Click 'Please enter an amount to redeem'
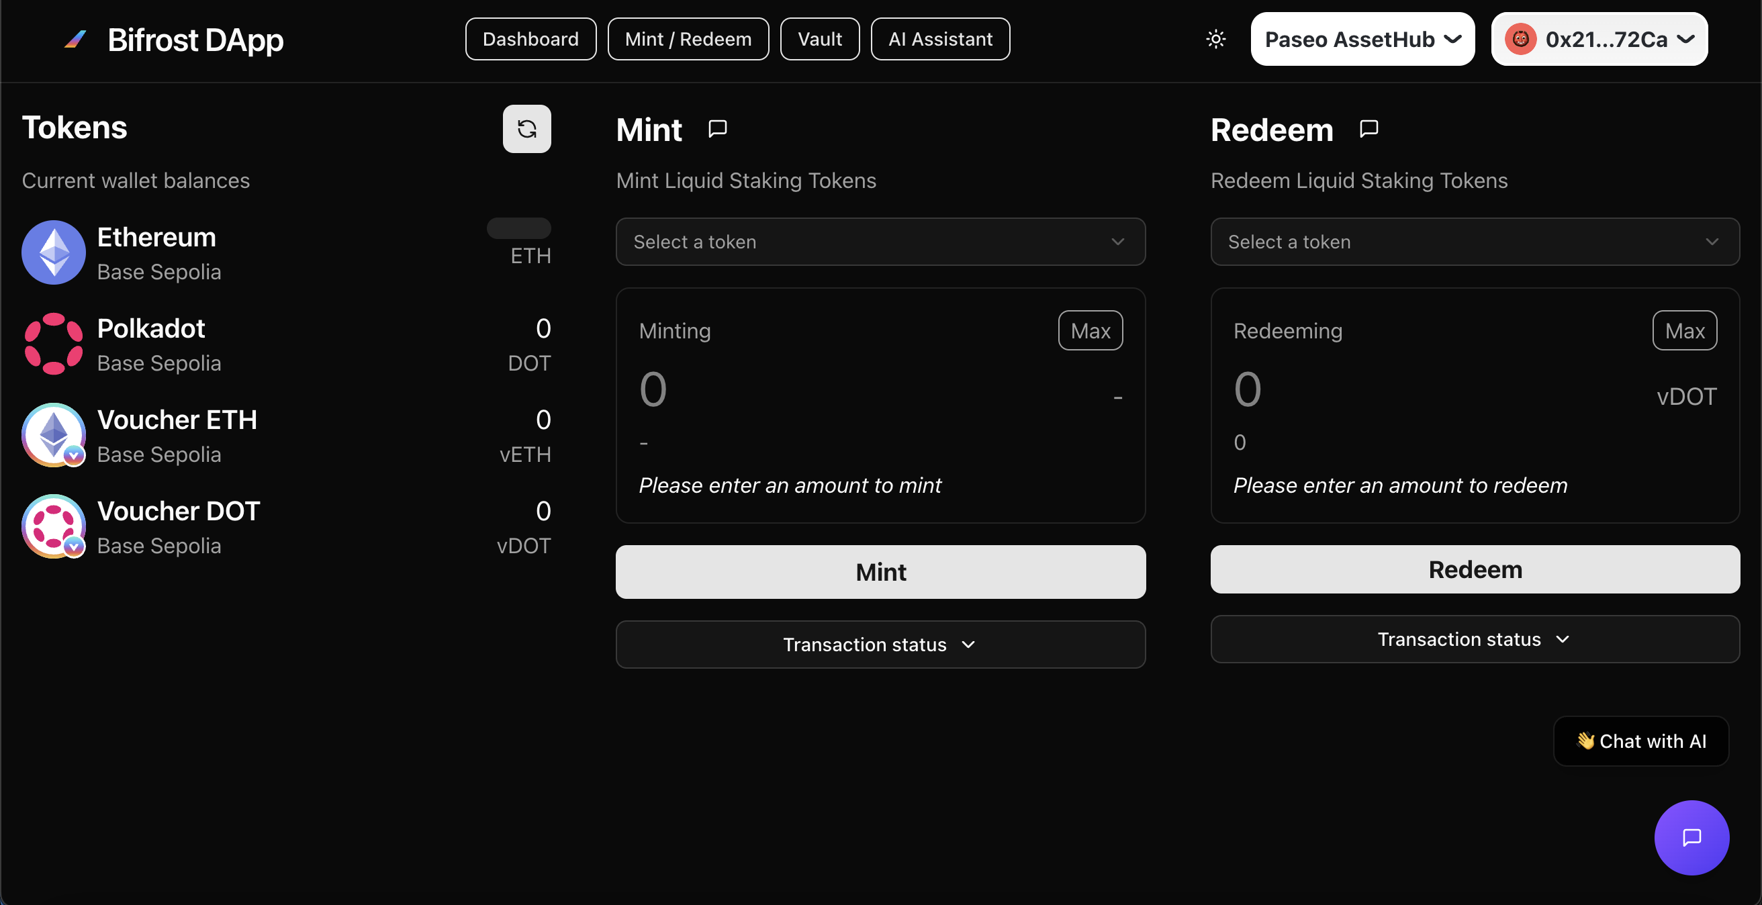 1400,485
